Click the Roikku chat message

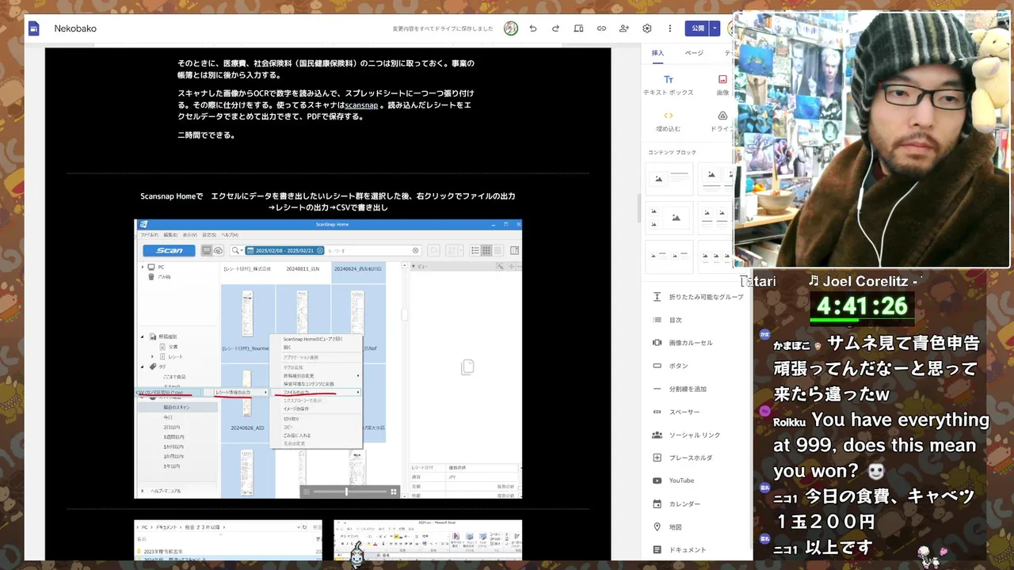pyautogui.click(x=881, y=445)
